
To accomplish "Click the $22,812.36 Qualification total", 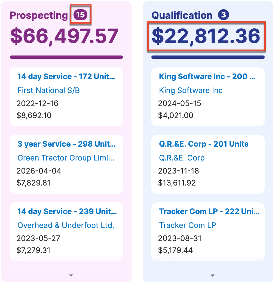I will click(206, 36).
